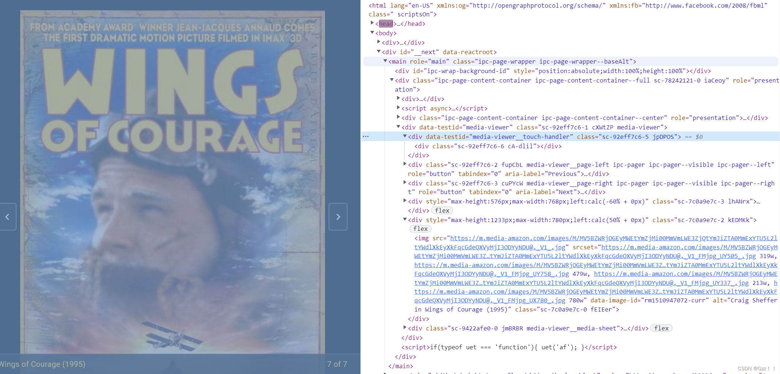This screenshot has height=374, width=780.
Task: Expand the media-viewer__media-sheet div
Action: click(405, 328)
